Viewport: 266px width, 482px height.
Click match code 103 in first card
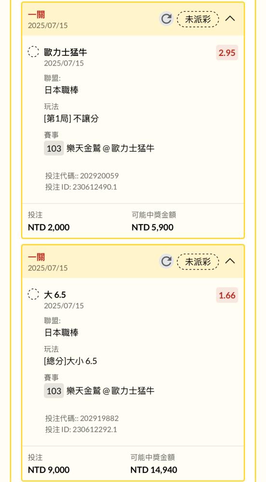click(x=54, y=148)
